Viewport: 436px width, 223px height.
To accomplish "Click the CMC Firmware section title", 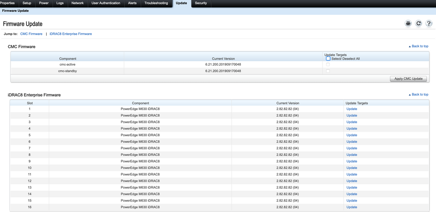I will point(22,47).
